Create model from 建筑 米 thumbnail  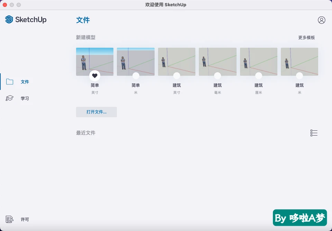(x=299, y=62)
